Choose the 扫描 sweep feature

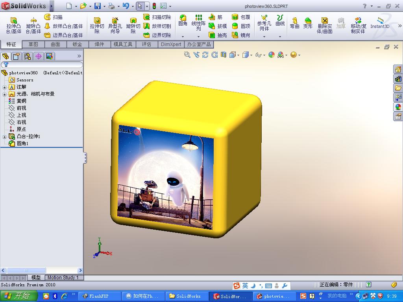[53, 17]
